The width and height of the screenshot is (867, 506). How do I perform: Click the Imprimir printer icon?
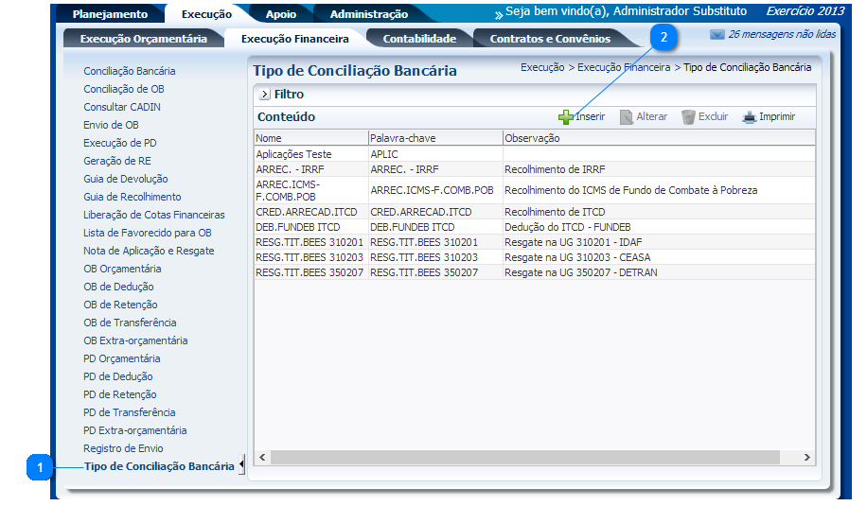point(749,117)
